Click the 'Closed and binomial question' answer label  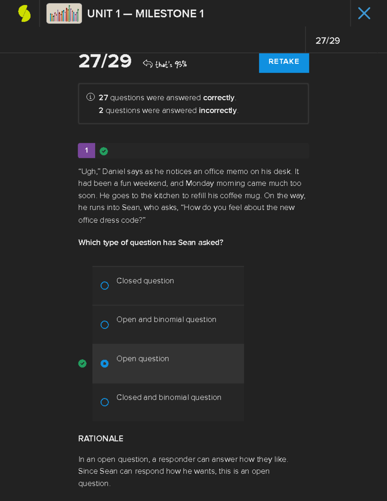click(169, 397)
